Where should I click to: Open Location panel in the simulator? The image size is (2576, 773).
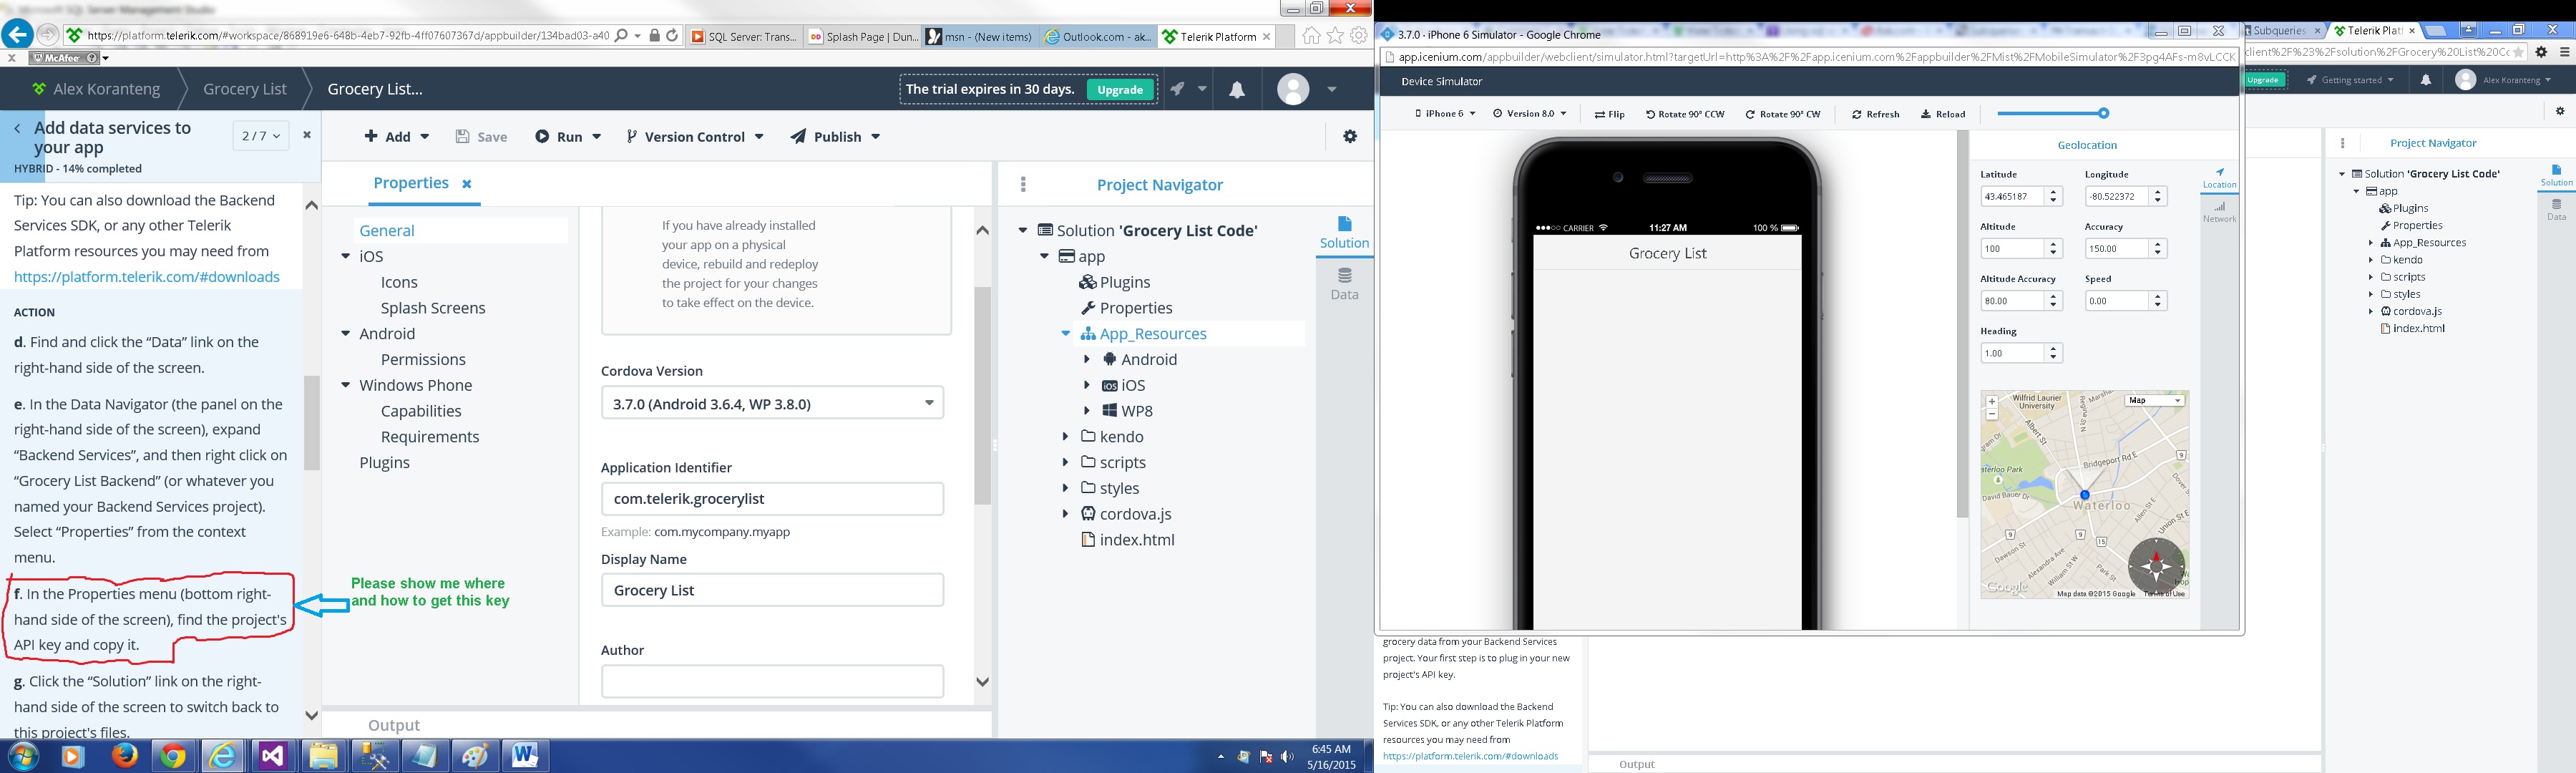2219,177
